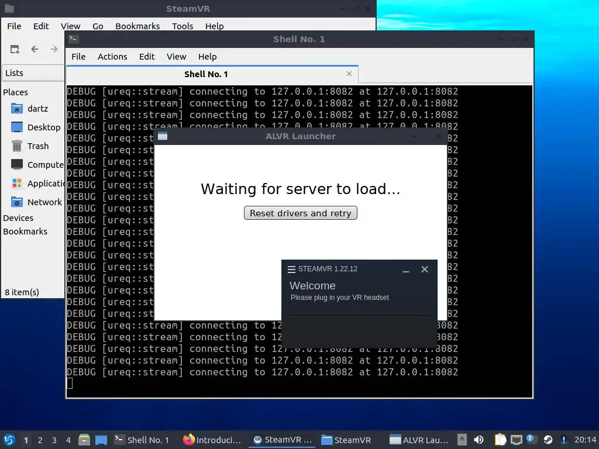Open Help menu in Shell No. 1

(208, 57)
